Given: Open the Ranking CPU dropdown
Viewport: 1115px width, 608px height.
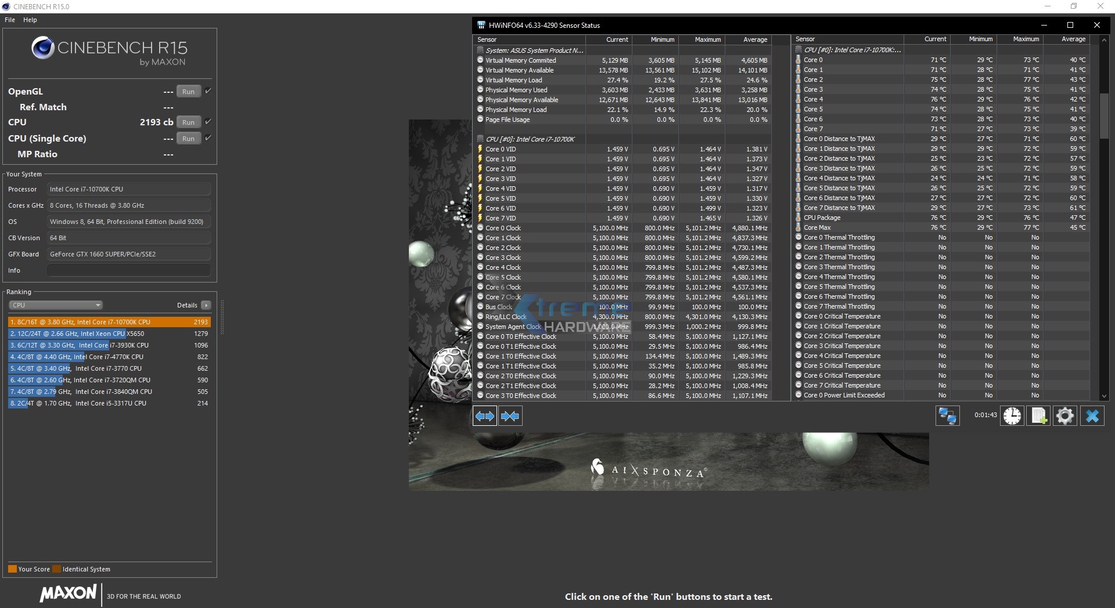Looking at the screenshot, I should 56,305.
